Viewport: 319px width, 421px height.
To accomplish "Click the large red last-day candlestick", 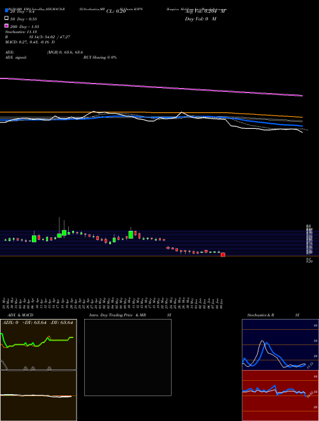I will tap(223, 255).
